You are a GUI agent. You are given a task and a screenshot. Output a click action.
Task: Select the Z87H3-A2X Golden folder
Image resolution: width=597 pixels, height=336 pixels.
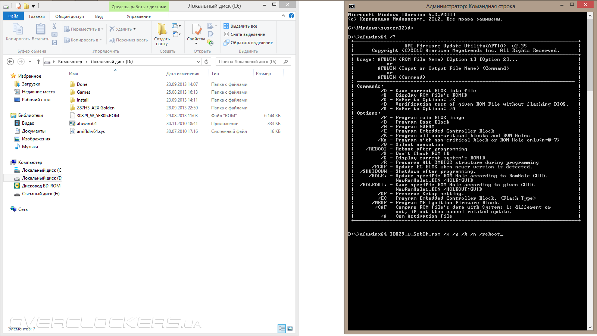(96, 108)
